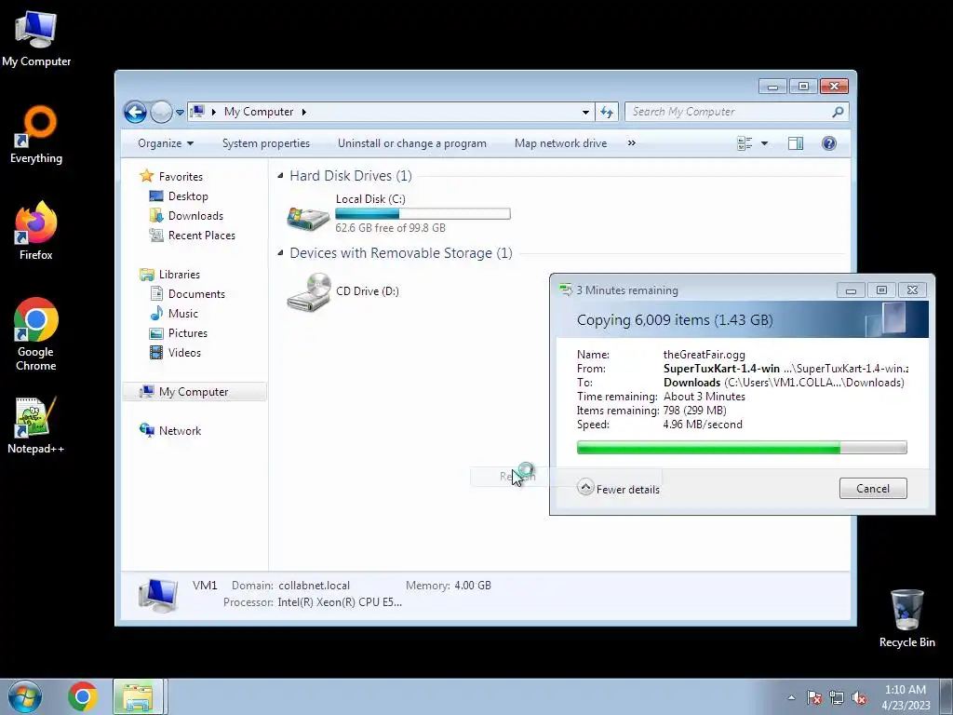The image size is (953, 715).
Task: Click Local Disk C usage bar
Action: 423,213
